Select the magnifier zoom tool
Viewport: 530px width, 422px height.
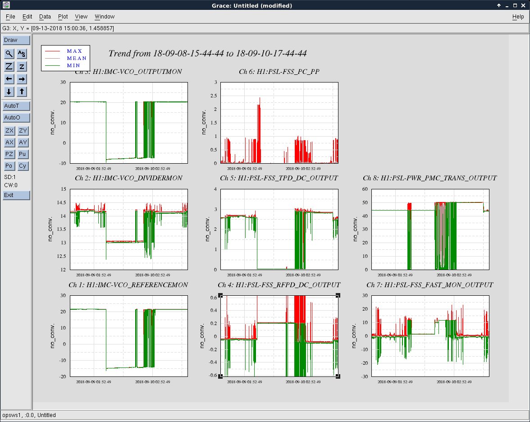click(9, 53)
